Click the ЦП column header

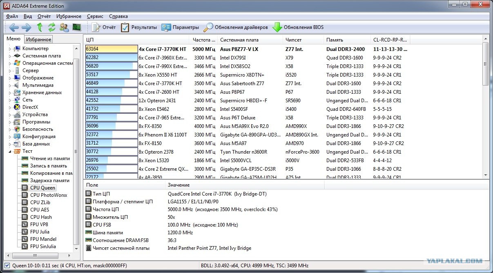coord(137,40)
